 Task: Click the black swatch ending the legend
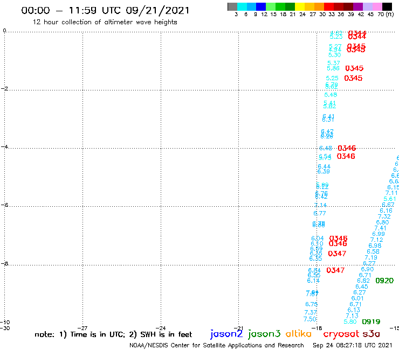click(x=387, y=6)
